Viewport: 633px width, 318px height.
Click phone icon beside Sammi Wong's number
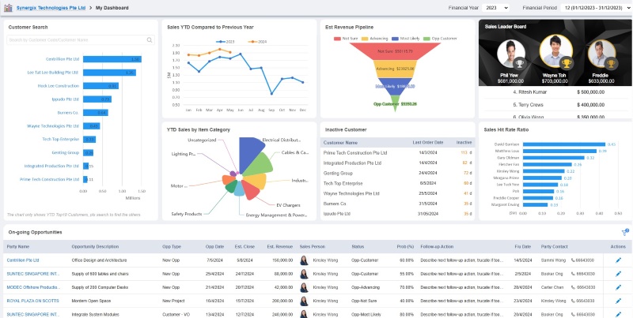(x=571, y=260)
